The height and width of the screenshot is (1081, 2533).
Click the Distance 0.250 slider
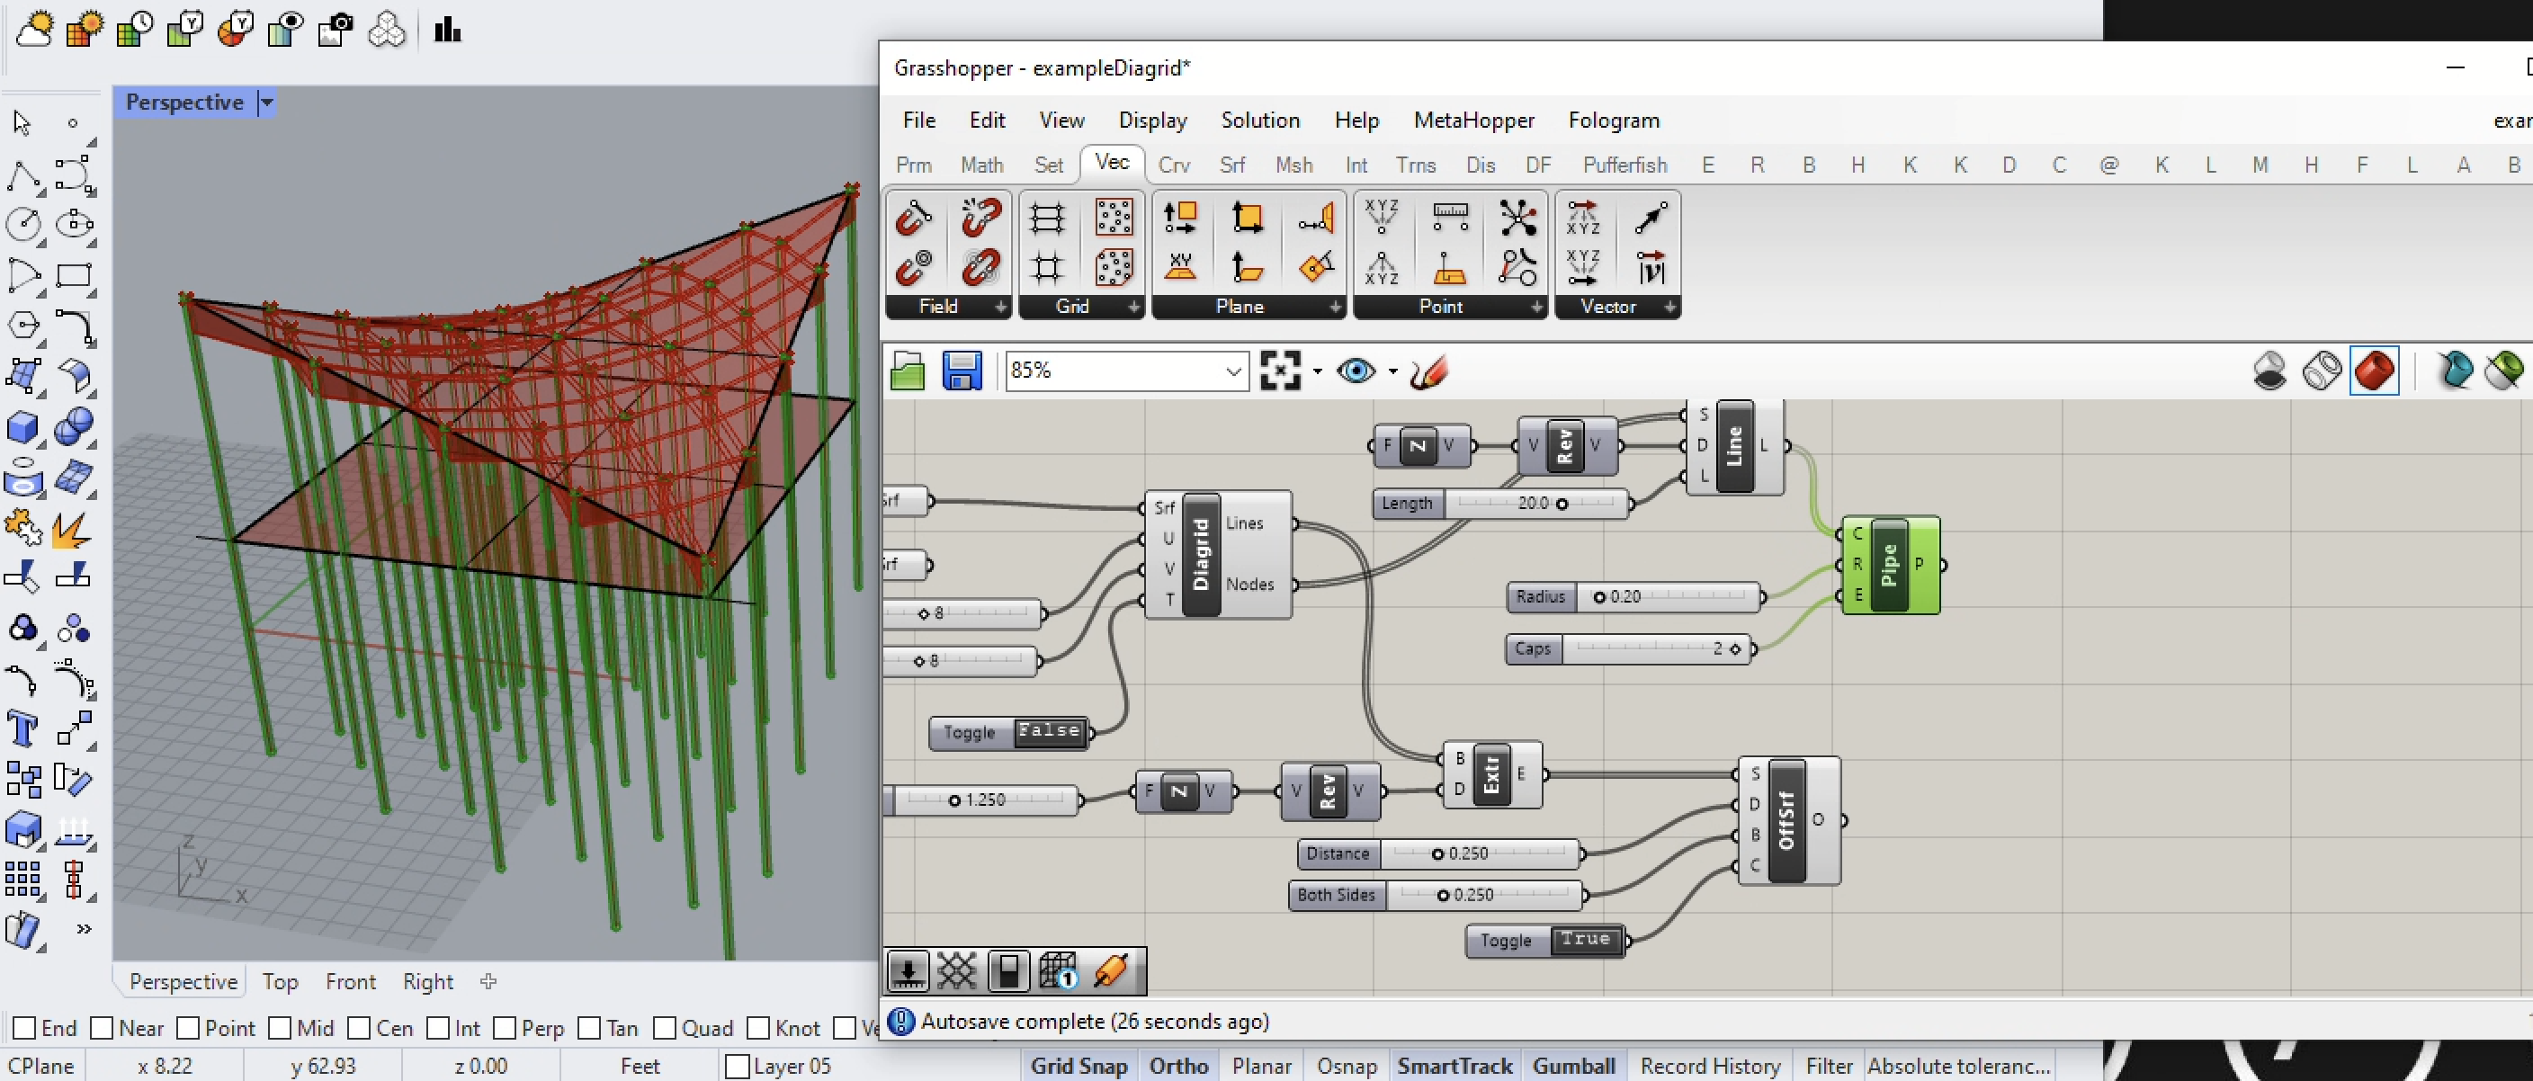point(1440,853)
